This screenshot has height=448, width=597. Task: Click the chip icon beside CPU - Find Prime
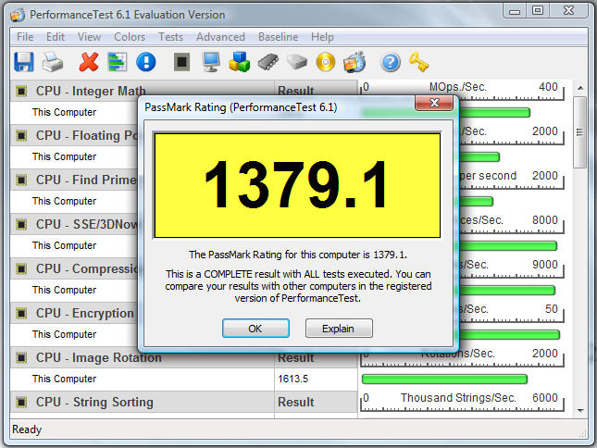21,180
